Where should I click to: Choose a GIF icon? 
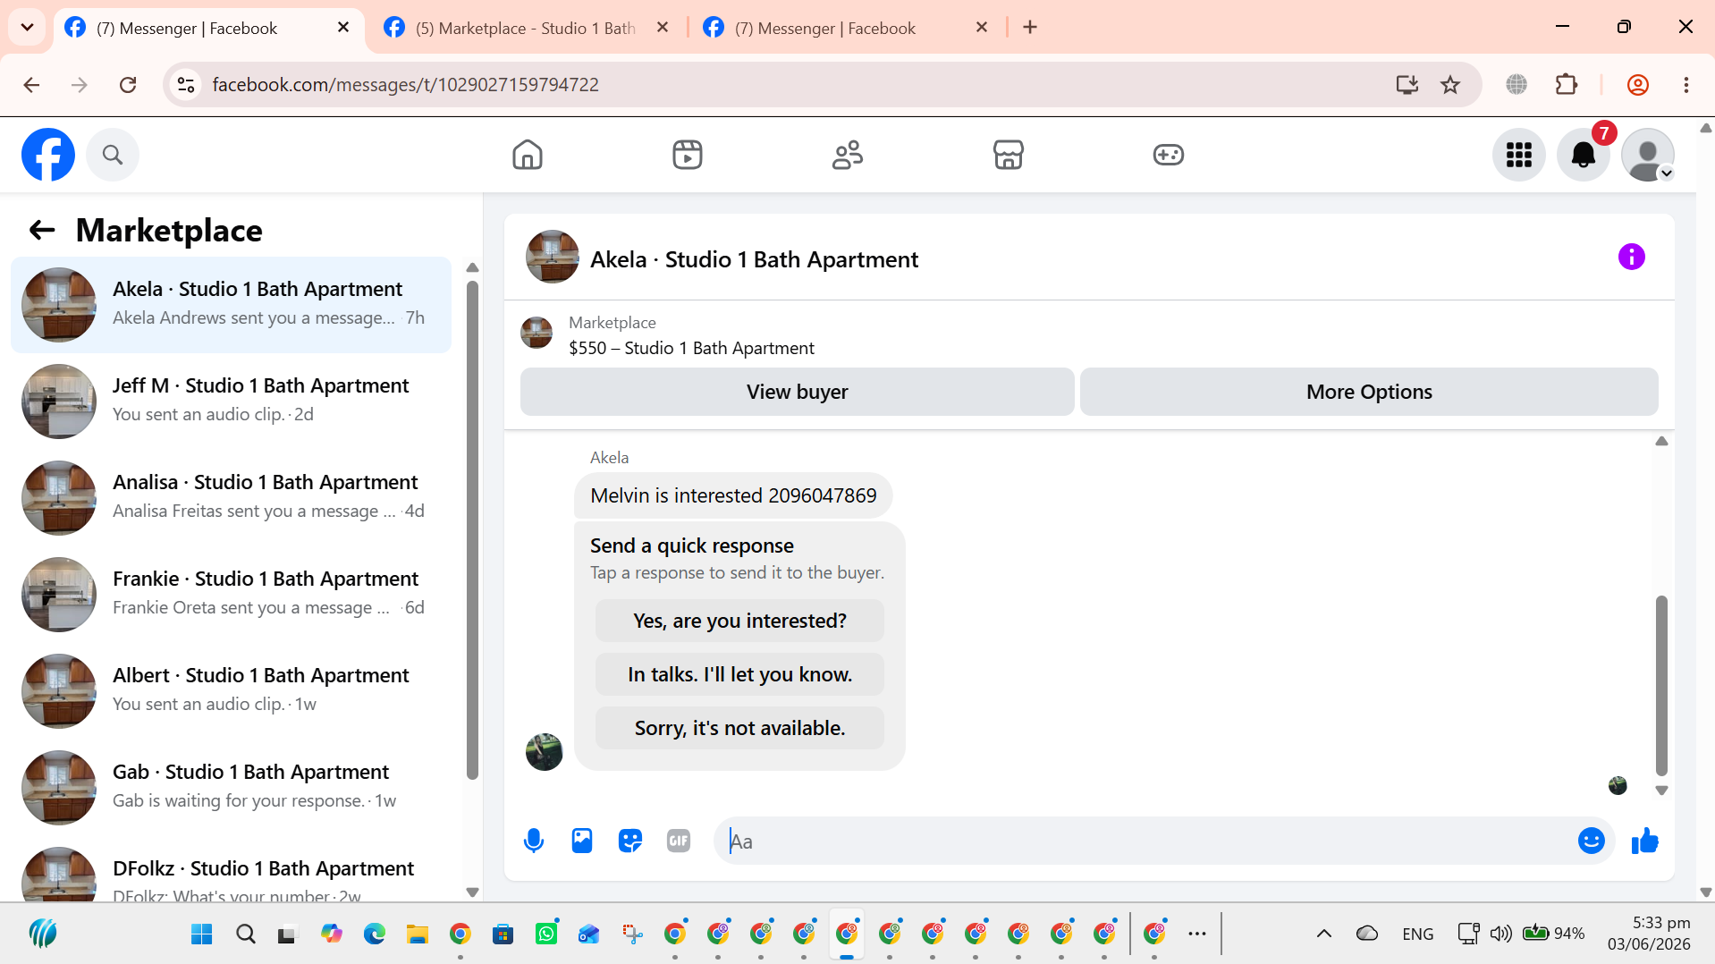click(679, 841)
